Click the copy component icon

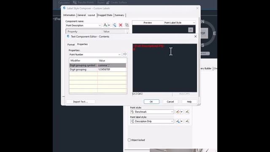point(114,25)
